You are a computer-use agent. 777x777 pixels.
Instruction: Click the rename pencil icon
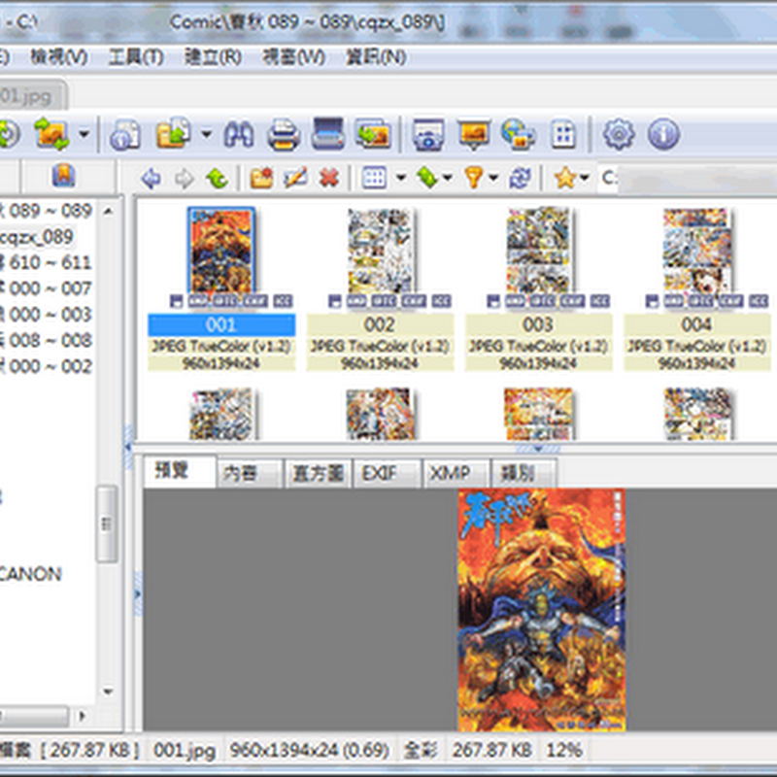[296, 178]
